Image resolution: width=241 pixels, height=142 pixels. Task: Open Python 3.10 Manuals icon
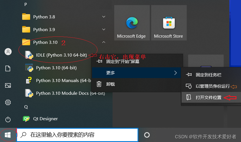pos(29,80)
